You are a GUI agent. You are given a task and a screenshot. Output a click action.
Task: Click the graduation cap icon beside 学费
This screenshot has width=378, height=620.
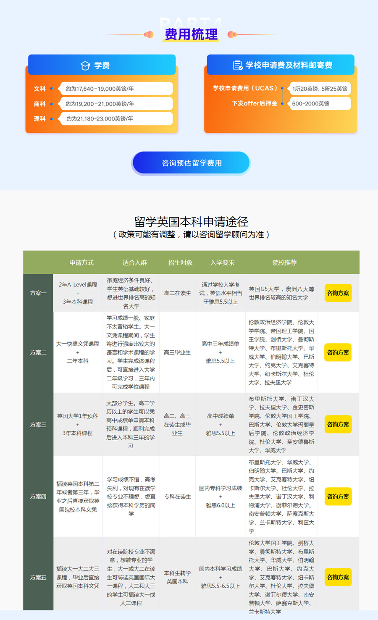tap(85, 66)
